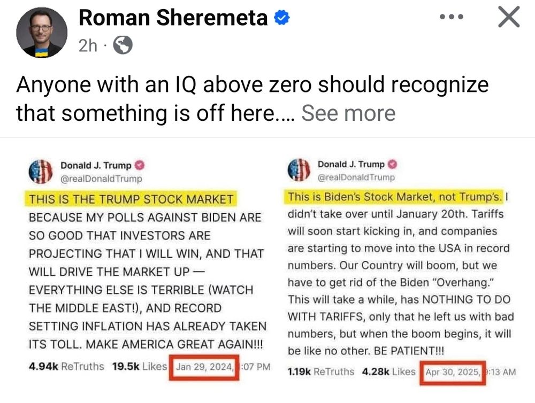Click the verified badge in the left Trump post

(140, 165)
